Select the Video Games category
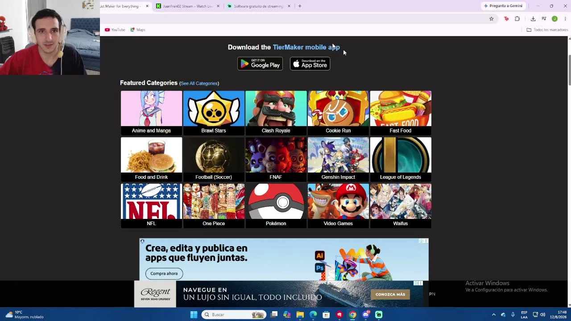 338,206
